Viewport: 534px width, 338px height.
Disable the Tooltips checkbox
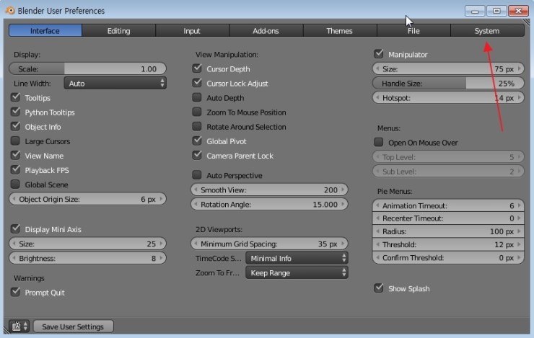pyautogui.click(x=15, y=97)
